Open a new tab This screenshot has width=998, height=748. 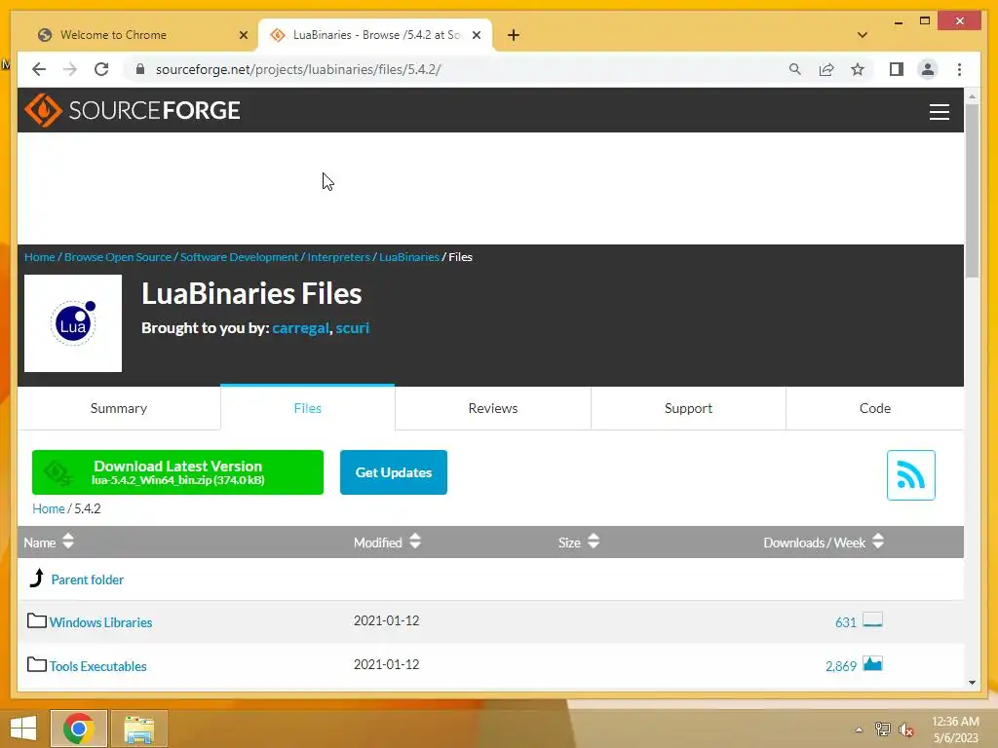pos(514,35)
